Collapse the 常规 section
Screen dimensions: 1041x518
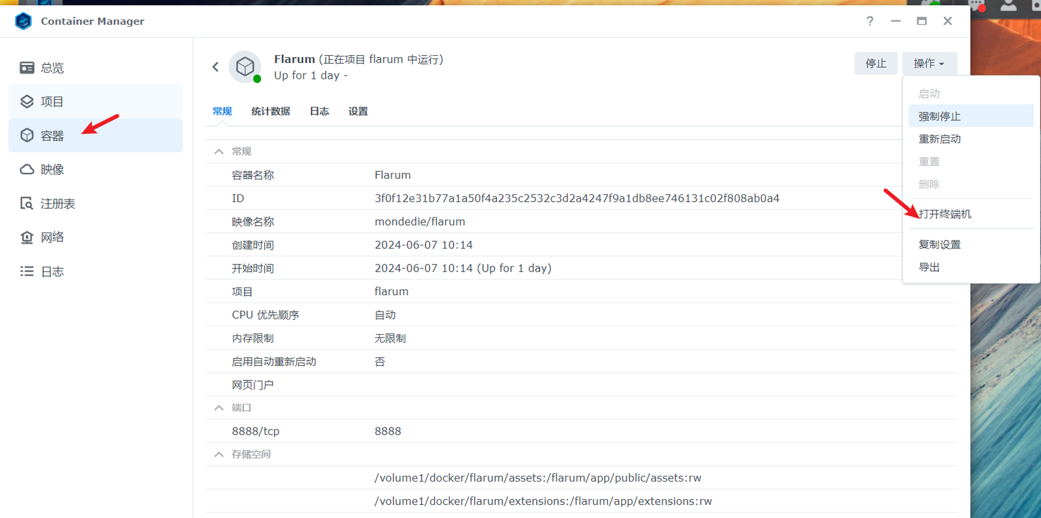(219, 151)
